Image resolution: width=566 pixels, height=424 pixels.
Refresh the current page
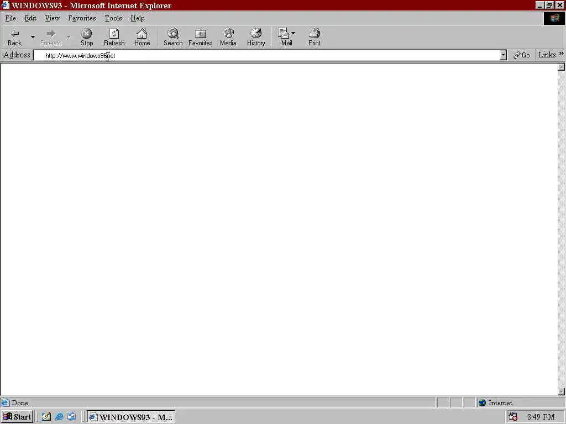pyautogui.click(x=114, y=37)
